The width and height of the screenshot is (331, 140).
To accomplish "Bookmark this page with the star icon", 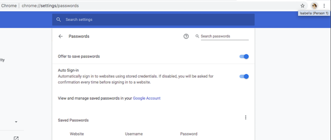I will tap(303, 6).
